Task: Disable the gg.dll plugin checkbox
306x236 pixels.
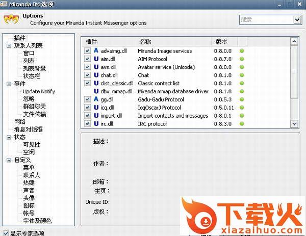Action: 87,99
